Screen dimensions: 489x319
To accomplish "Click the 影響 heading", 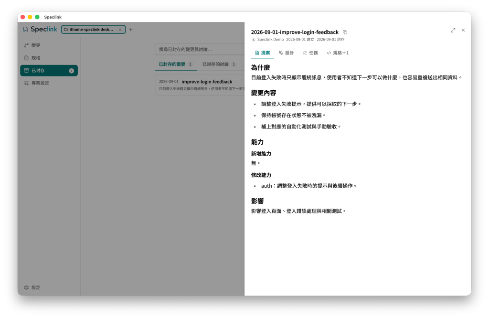I will (x=257, y=201).
